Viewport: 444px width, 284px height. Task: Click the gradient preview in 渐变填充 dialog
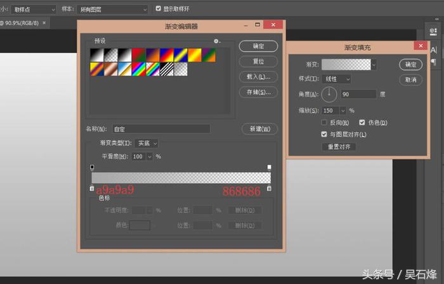point(346,65)
